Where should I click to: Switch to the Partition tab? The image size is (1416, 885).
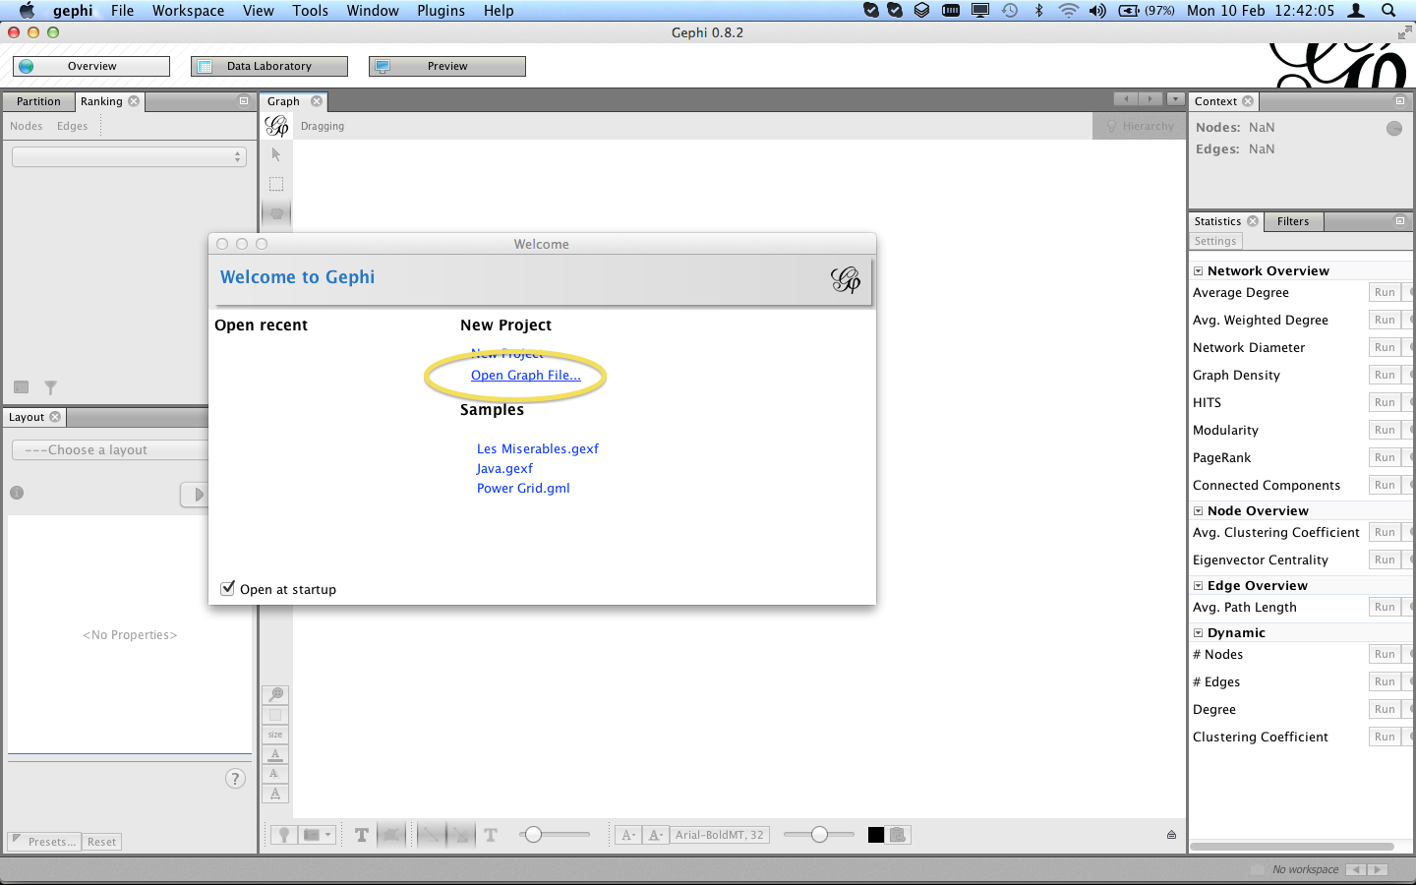coord(38,101)
